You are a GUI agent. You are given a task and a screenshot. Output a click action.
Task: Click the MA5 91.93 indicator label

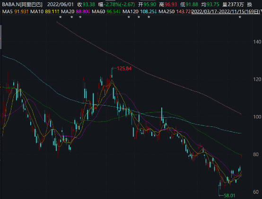(x=16, y=11)
